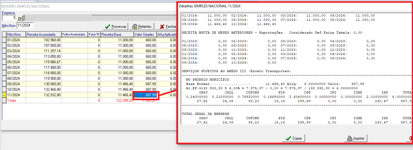Click Receita Acumulada value 115.866,67
The width and height of the screenshot is (413, 150).
coord(52,62)
